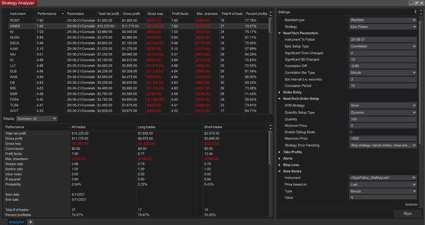Click the pin icon in Settings header
Image resolution: width=425 pixels, height=225 pixels.
tap(416, 11)
